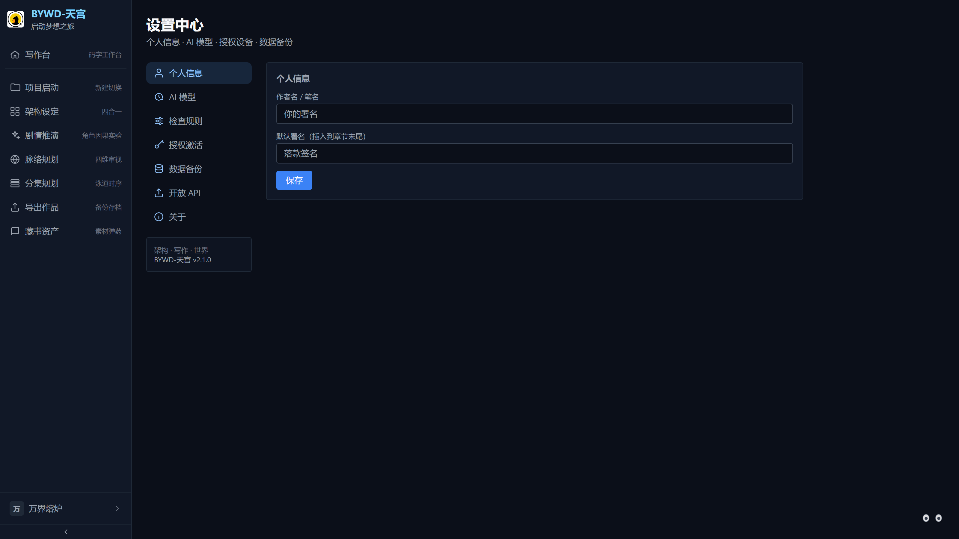959x539 pixels.
Task: Click the 数据备份 database icon
Action: pos(159,169)
